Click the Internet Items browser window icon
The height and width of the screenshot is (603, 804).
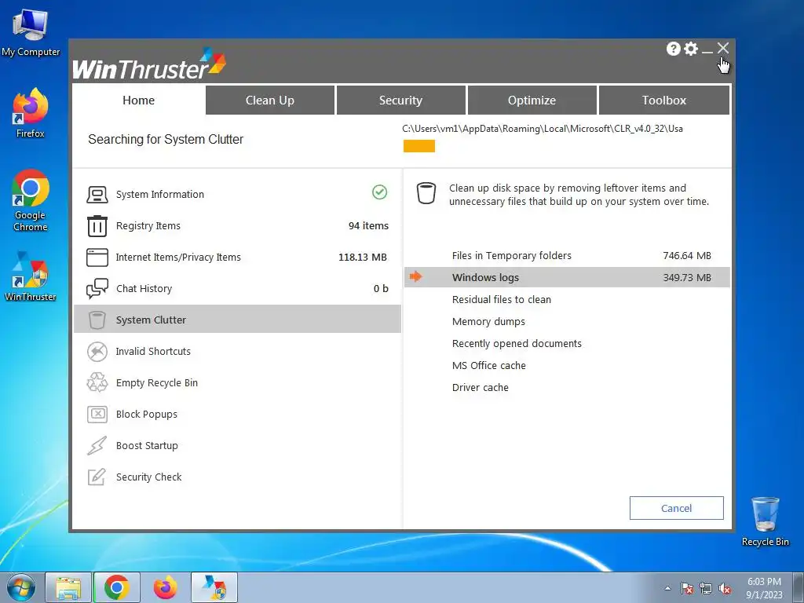pos(97,258)
